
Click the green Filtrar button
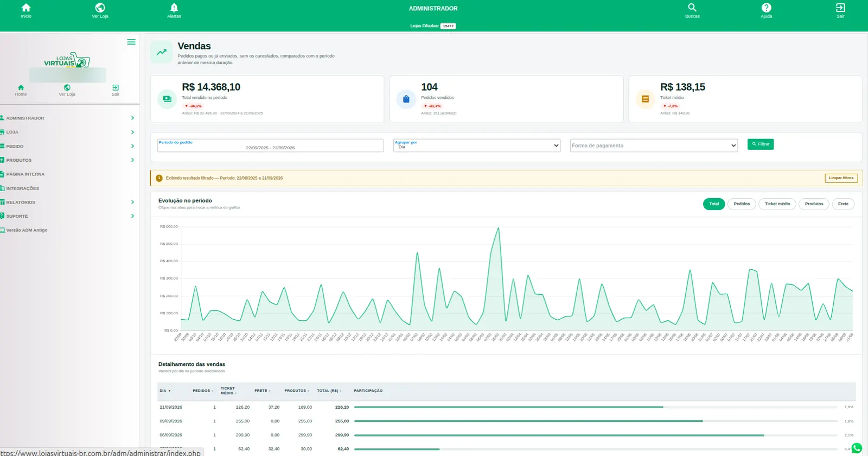(x=761, y=144)
